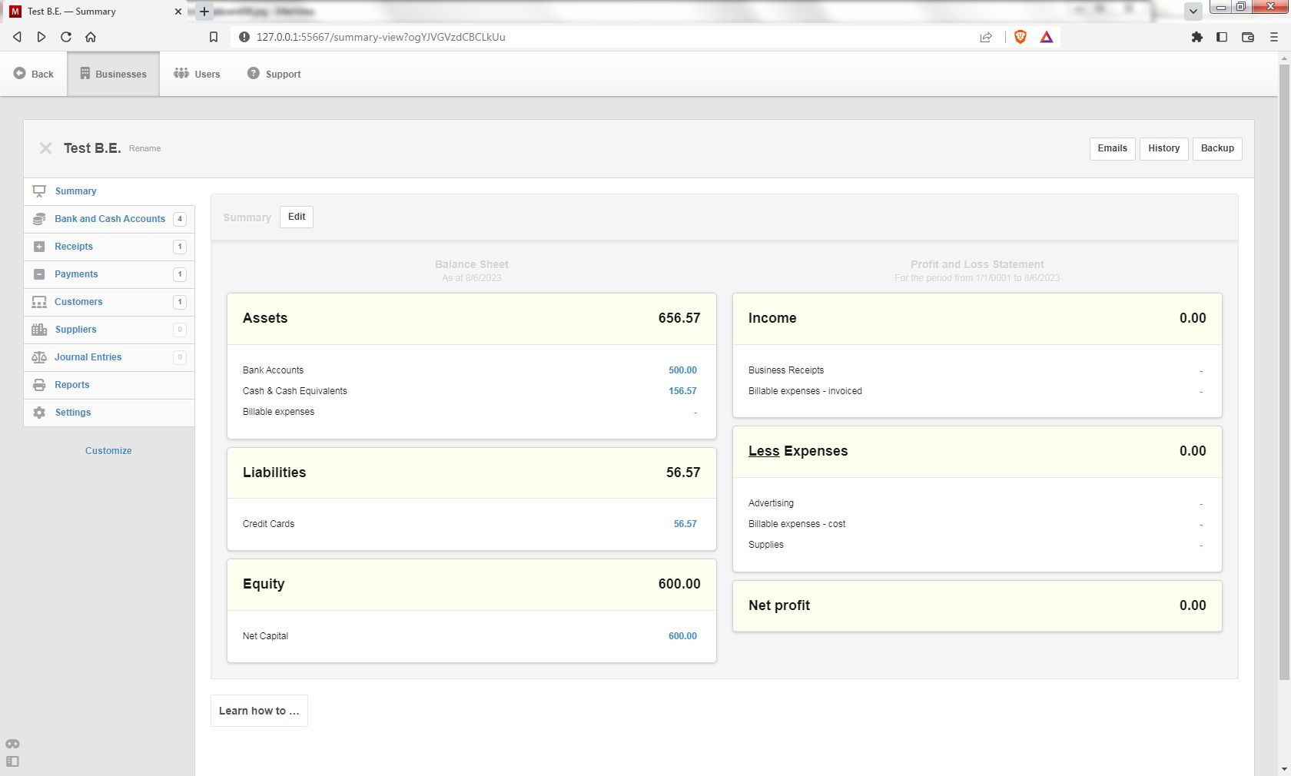Click the Receipts plus icon
The width and height of the screenshot is (1291, 776).
tap(39, 247)
